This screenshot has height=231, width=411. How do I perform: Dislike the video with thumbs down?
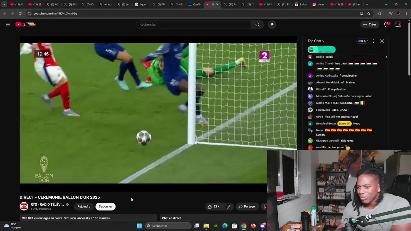pos(228,207)
